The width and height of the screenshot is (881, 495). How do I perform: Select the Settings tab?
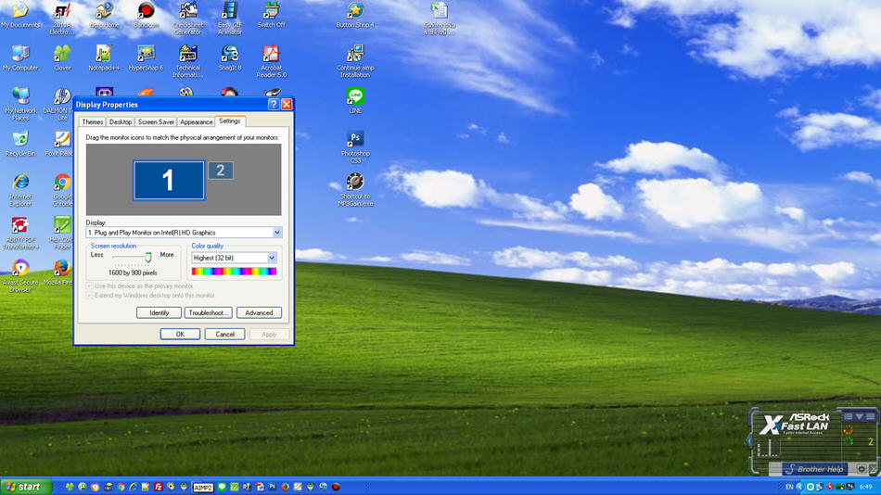click(230, 121)
